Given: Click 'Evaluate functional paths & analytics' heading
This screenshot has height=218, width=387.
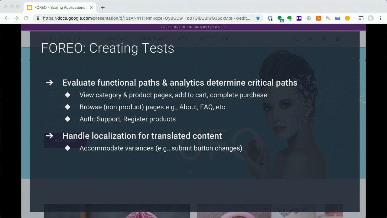Looking at the screenshot, I should [180, 83].
